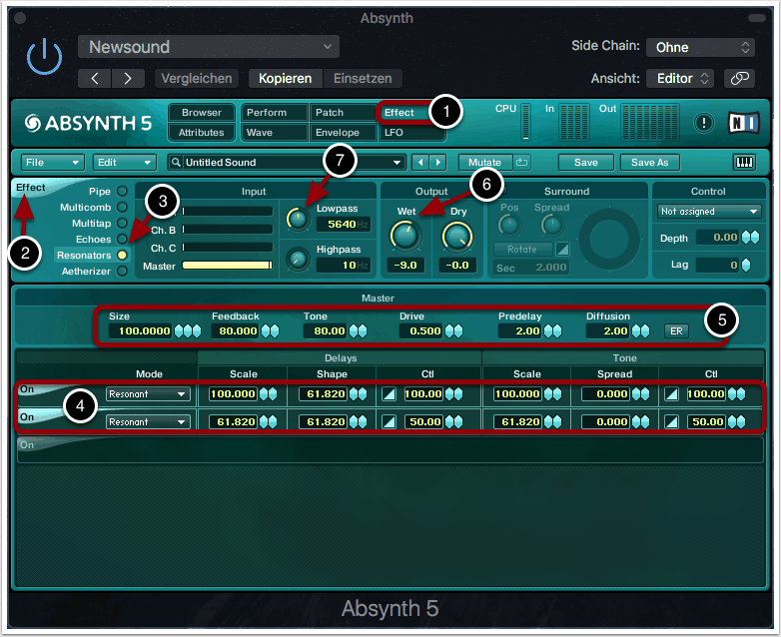Click the Feedback value field
This screenshot has height=637, width=781.
234,330
